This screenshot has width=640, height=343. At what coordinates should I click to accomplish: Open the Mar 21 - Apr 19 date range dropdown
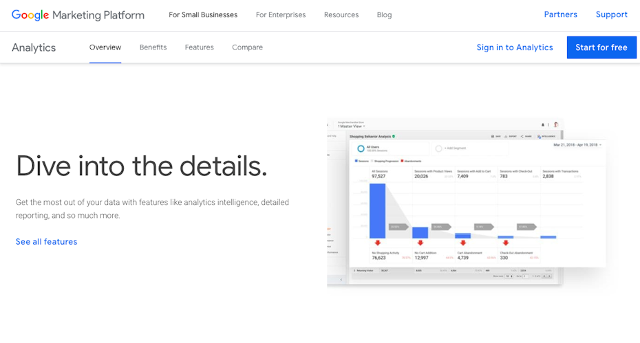tap(577, 145)
